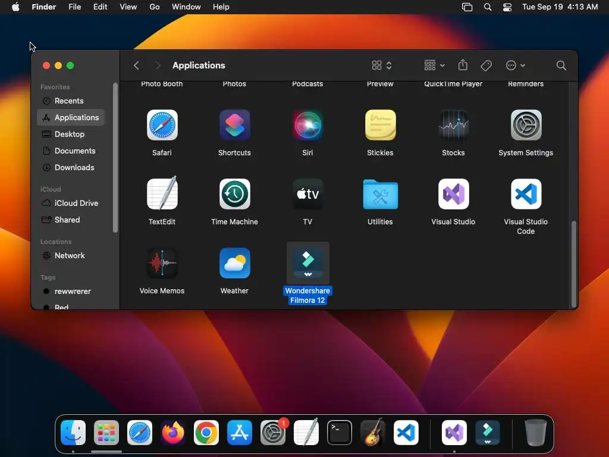Open the Apple menu
This screenshot has width=609, height=457.
(x=15, y=7)
